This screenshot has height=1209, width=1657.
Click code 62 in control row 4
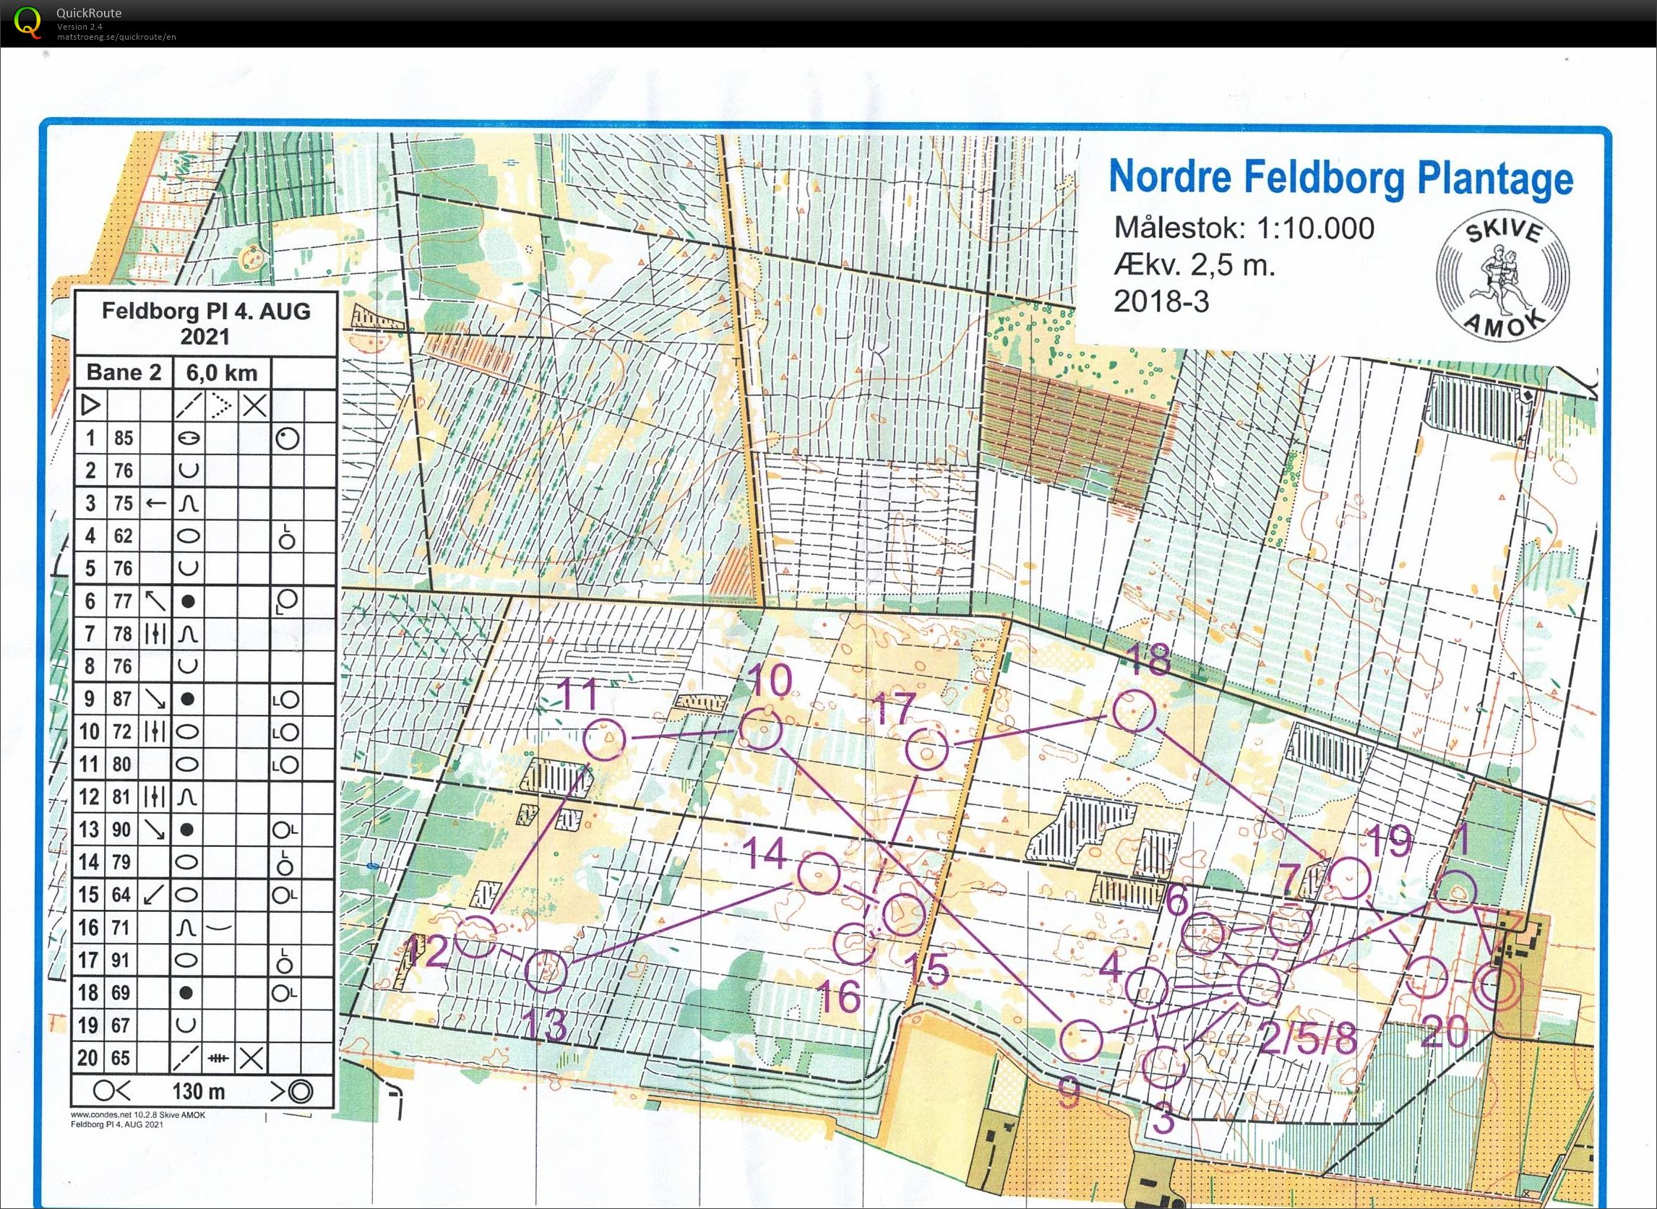(x=124, y=535)
